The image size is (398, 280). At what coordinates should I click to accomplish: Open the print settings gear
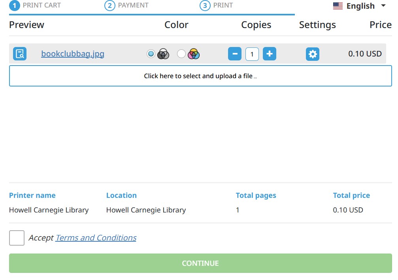(313, 54)
